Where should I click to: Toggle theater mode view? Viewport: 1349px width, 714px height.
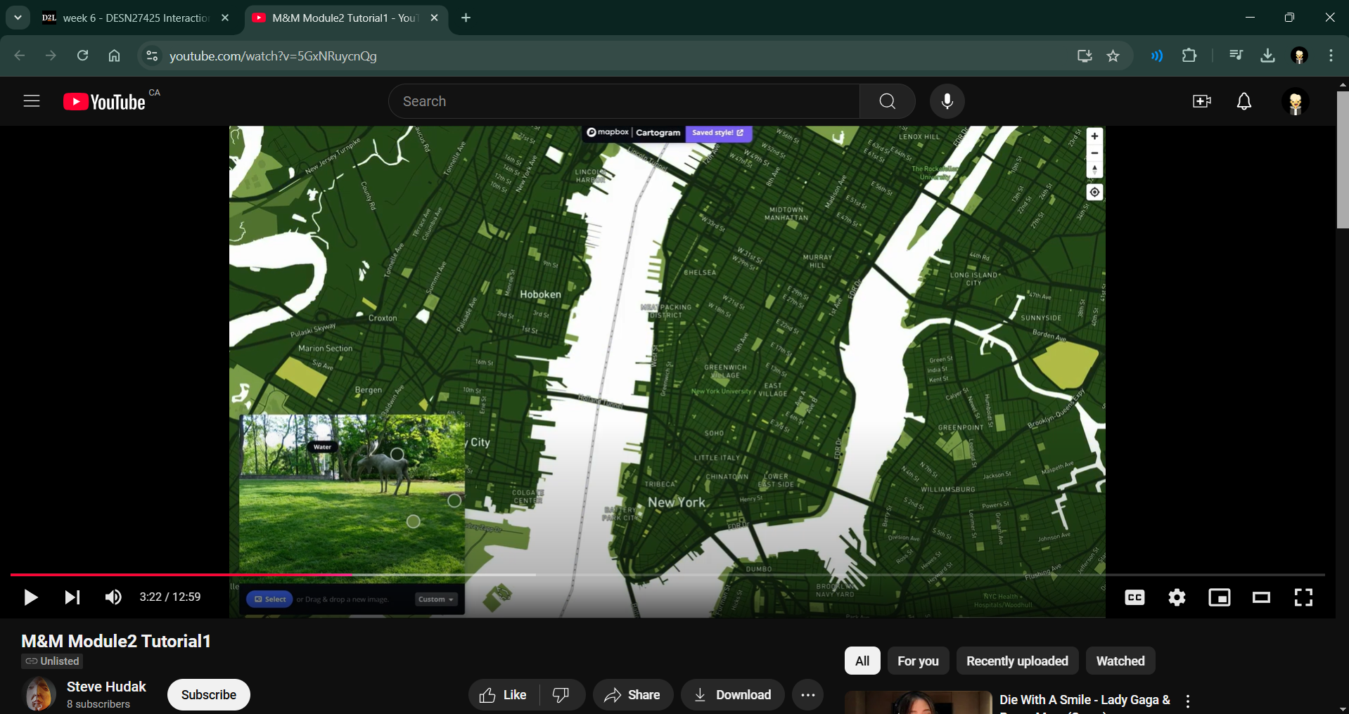pos(1261,597)
